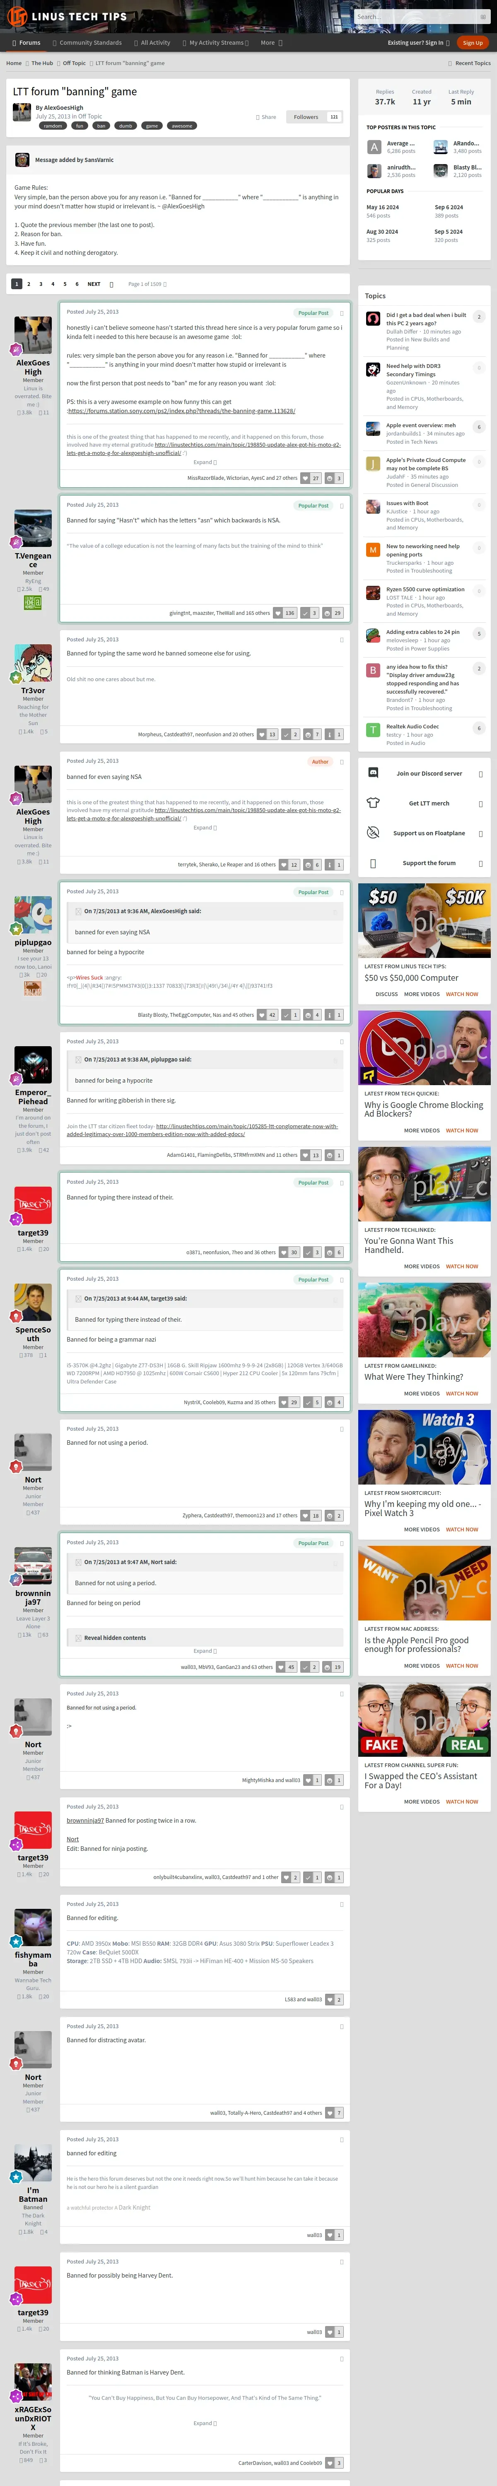Click NEXT page button
Image resolution: width=497 pixels, height=2486 pixels.
[x=94, y=284]
